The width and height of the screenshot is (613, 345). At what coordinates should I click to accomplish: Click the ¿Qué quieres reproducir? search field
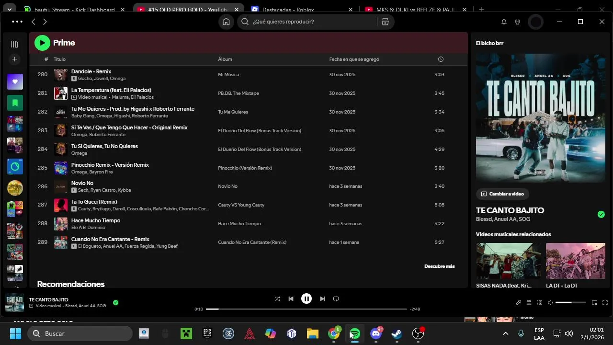[309, 22]
